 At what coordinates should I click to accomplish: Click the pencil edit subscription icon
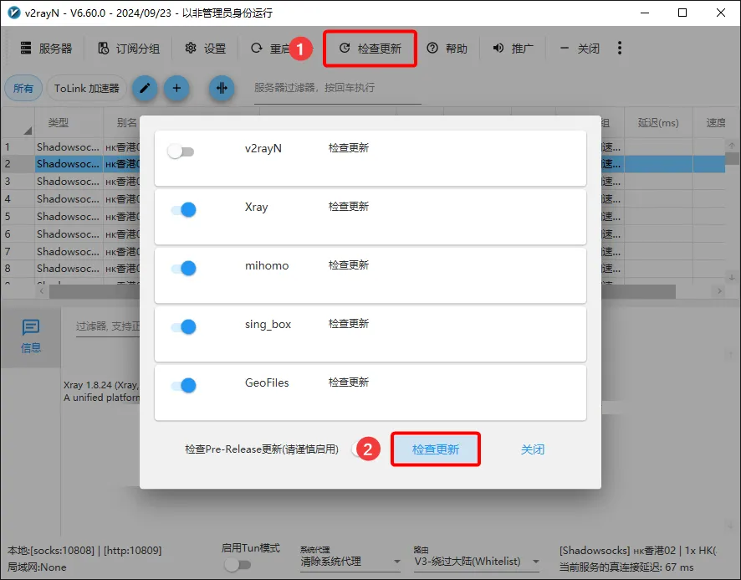[145, 88]
